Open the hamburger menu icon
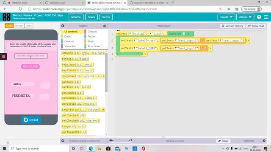This screenshot has width=271, height=152. click(266, 17)
